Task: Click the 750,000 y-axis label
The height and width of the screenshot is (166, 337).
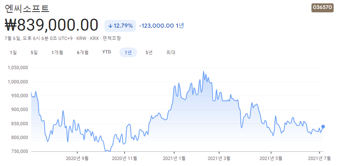Action: [19, 151]
